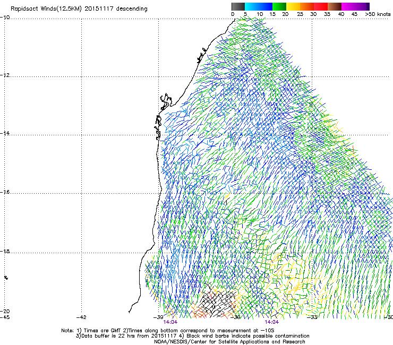This screenshot has width=393, height=345.
Task: Click the '-12' latitude axis label
Action: click(5, 75)
